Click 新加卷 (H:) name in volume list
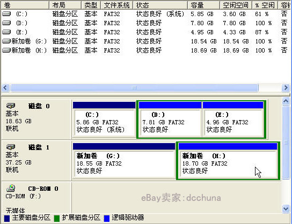This screenshot has width=292, height=224. 29,50
